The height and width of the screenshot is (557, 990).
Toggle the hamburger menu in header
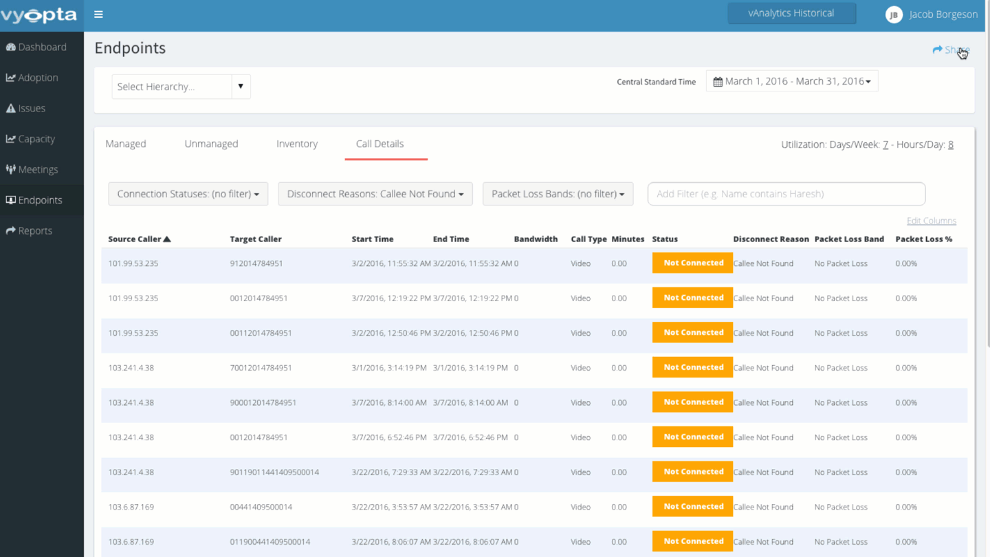coord(98,14)
